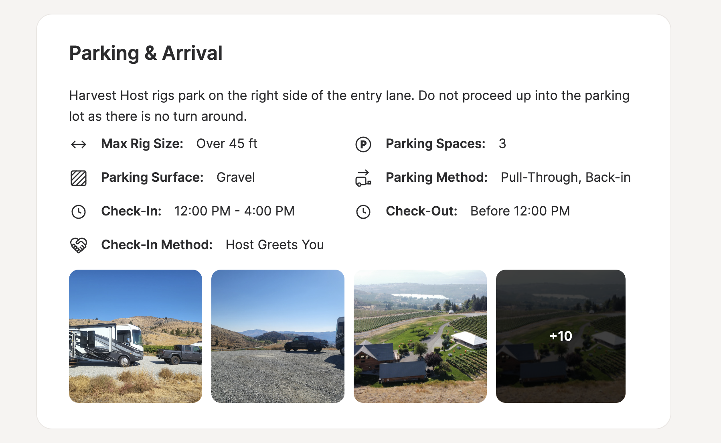Click the parking directions description paragraph
Viewport: 721px width, 443px height.
349,106
